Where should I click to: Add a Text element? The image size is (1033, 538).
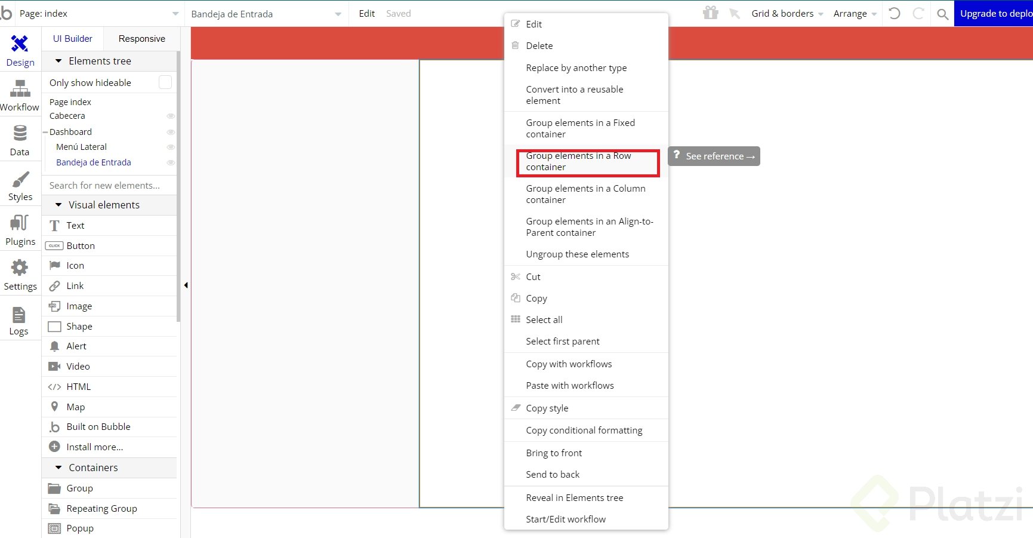tap(109, 225)
